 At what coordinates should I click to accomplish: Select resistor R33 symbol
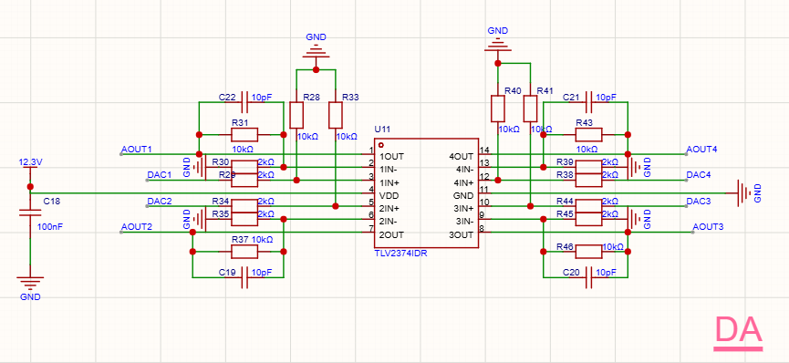pos(336,115)
